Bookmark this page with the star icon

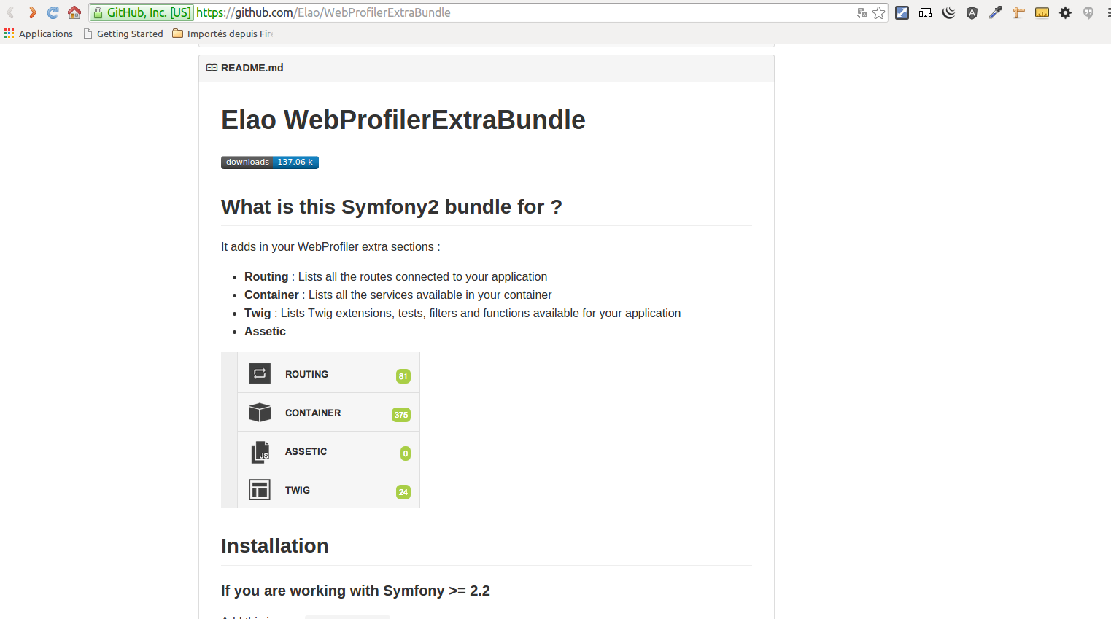point(879,12)
